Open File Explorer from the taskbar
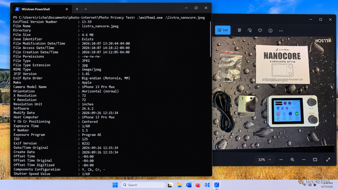The width and height of the screenshot is (338, 190). click(180, 185)
